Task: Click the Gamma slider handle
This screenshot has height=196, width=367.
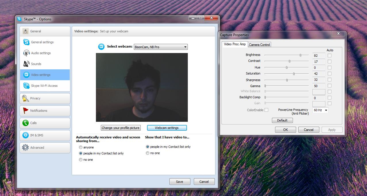Action: (x=265, y=86)
